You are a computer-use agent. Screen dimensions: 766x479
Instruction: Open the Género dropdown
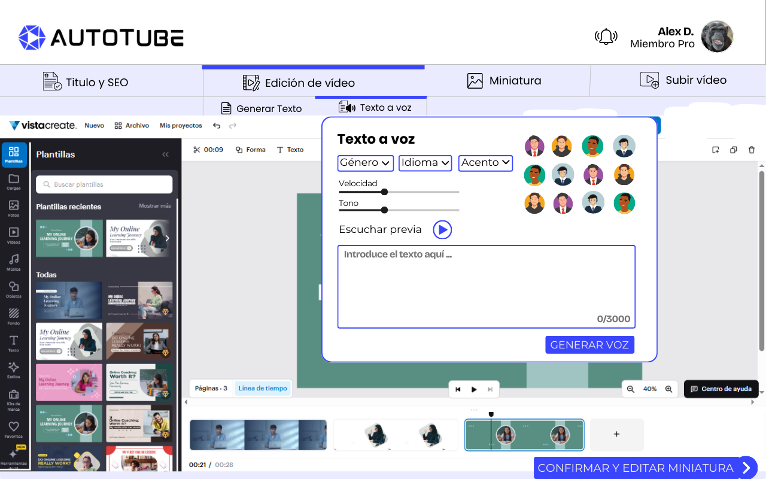point(365,163)
